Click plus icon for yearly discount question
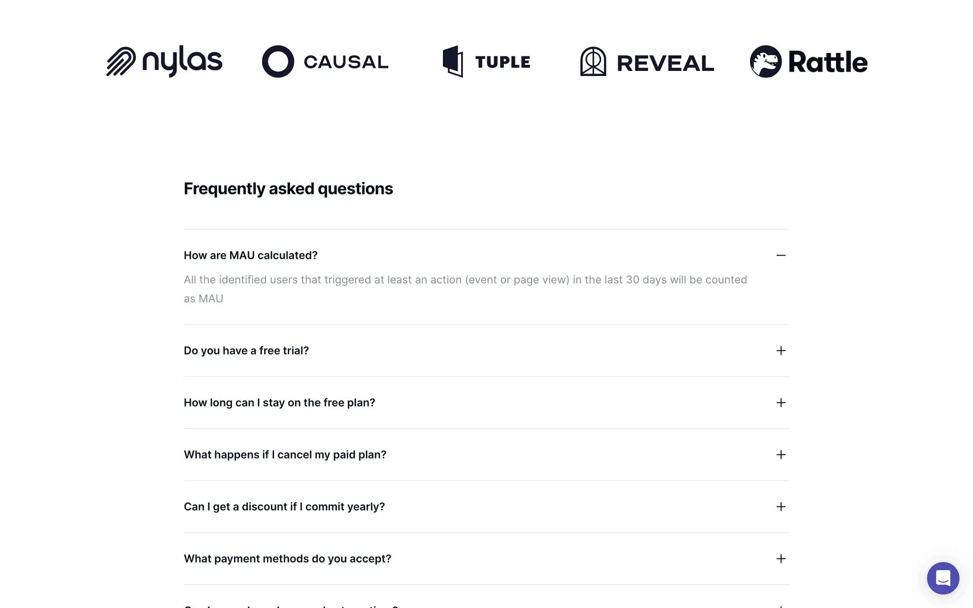The height and width of the screenshot is (608, 973). click(780, 507)
